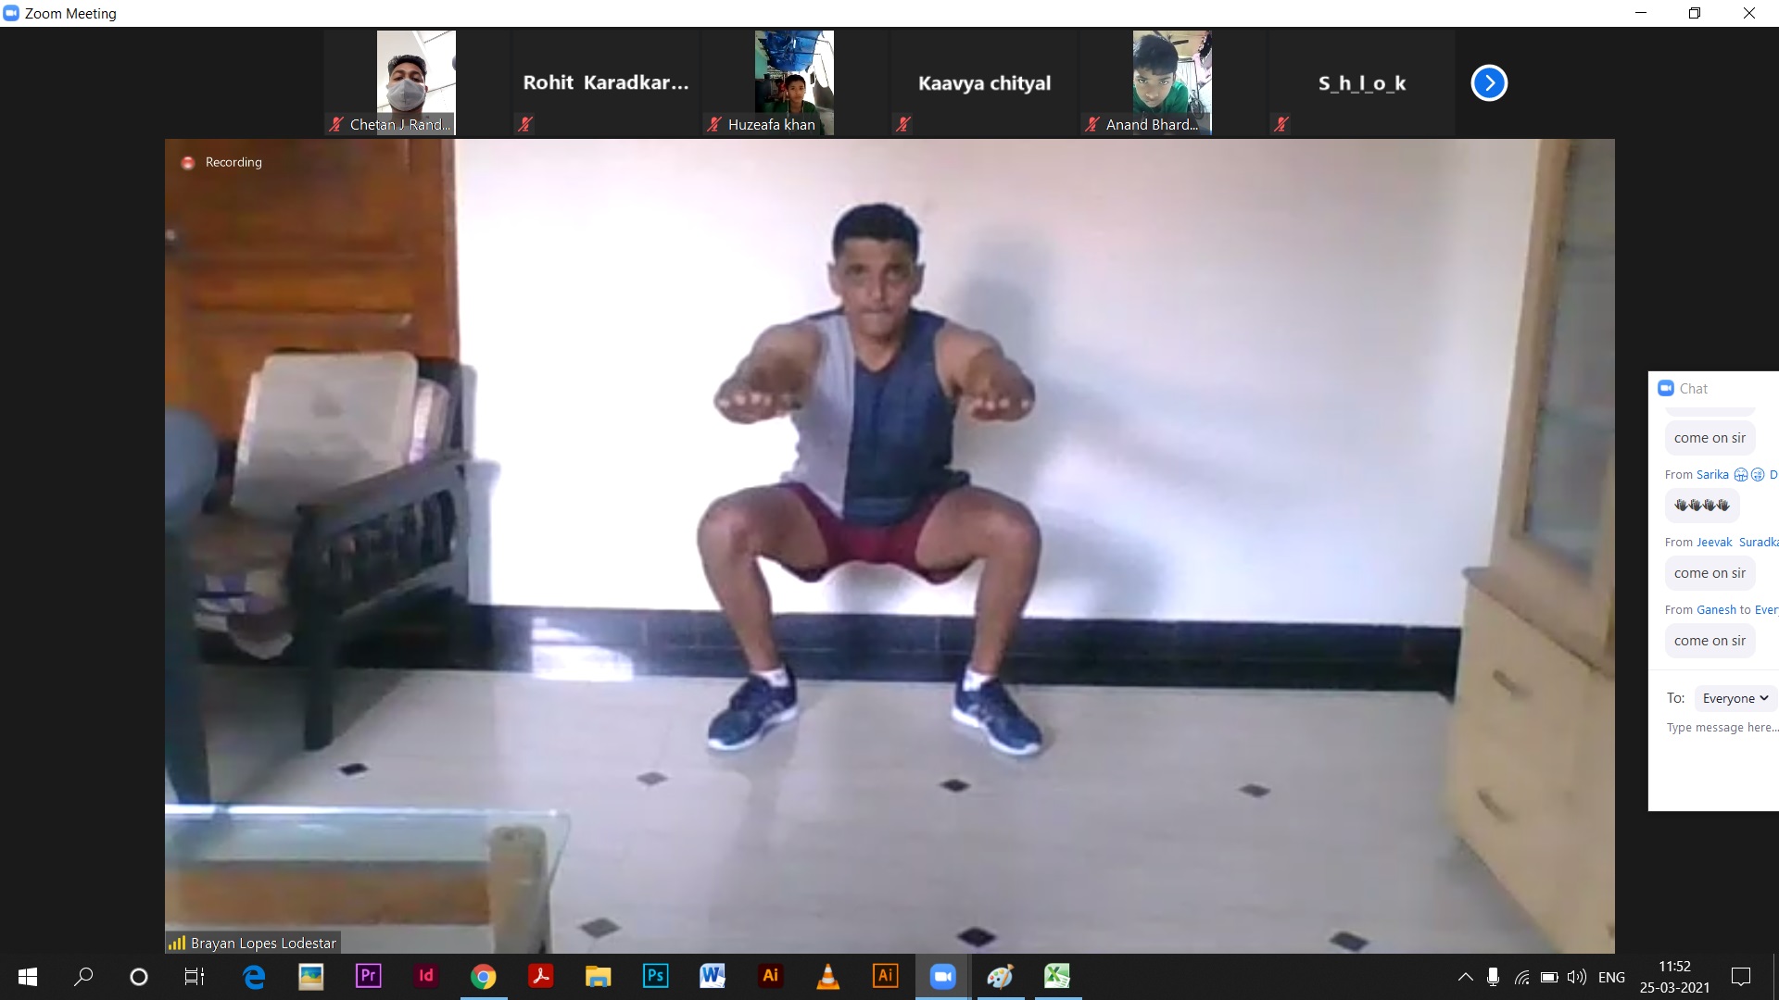Select S_h_l_o_k participant tile
The width and height of the screenshot is (1779, 1000).
click(1362, 83)
